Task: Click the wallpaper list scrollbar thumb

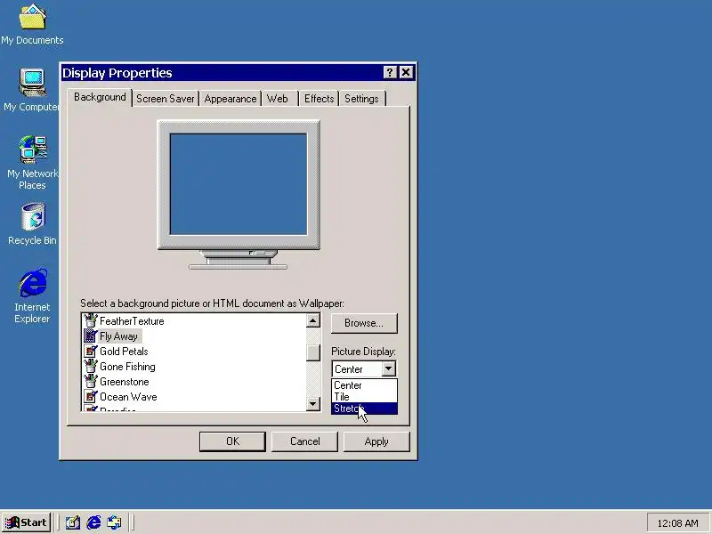Action: click(312, 352)
